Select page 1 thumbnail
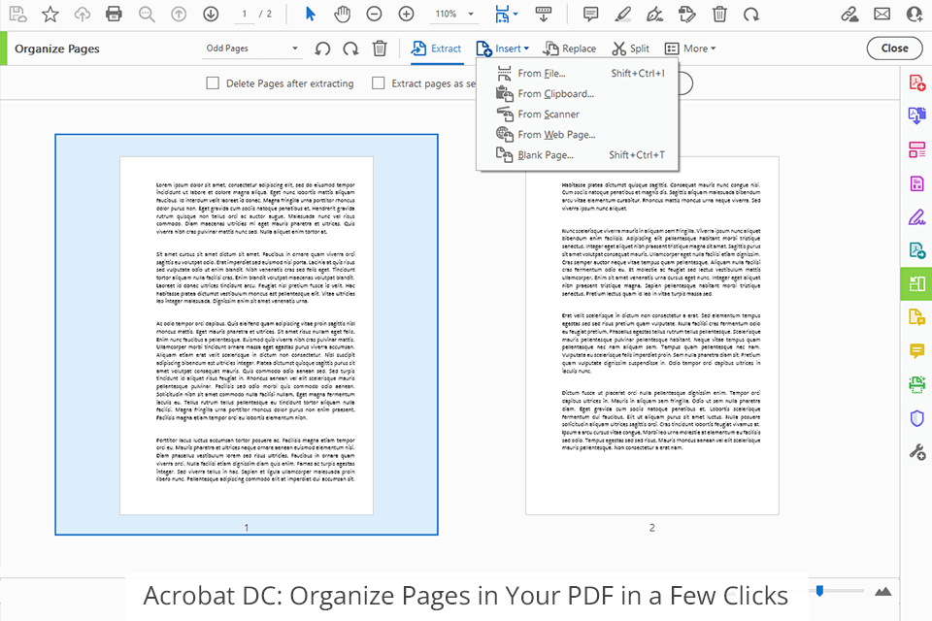The width and height of the screenshot is (932, 621). 247,335
